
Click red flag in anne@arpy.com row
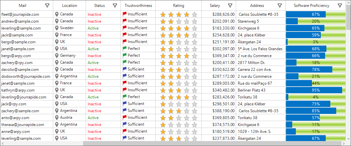pos(125,132)
